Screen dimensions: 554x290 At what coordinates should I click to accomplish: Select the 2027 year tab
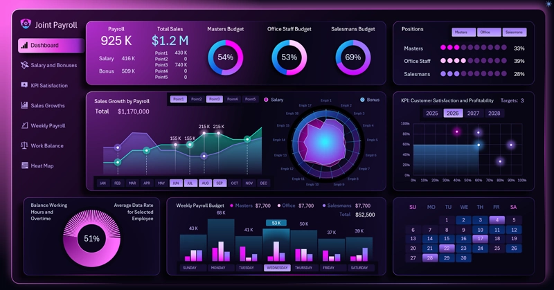tap(473, 113)
